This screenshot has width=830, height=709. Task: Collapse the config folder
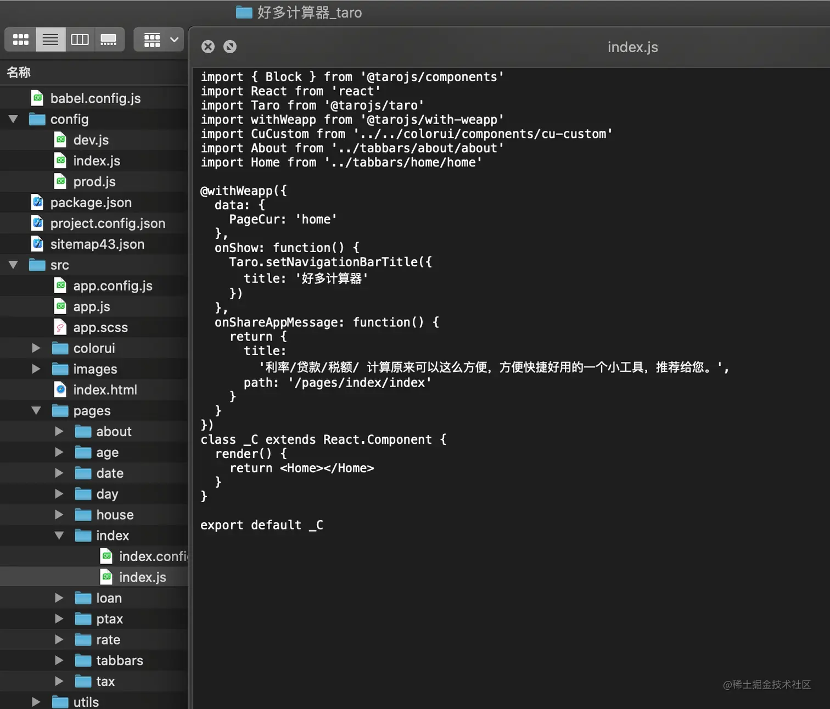[13, 119]
